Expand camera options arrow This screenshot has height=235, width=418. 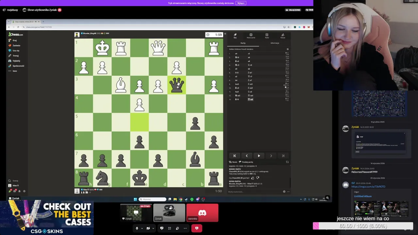[x=153, y=228]
